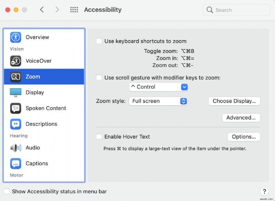275x201 pixels.
Task: Toggle Enable Hover Text
Action: (99, 137)
